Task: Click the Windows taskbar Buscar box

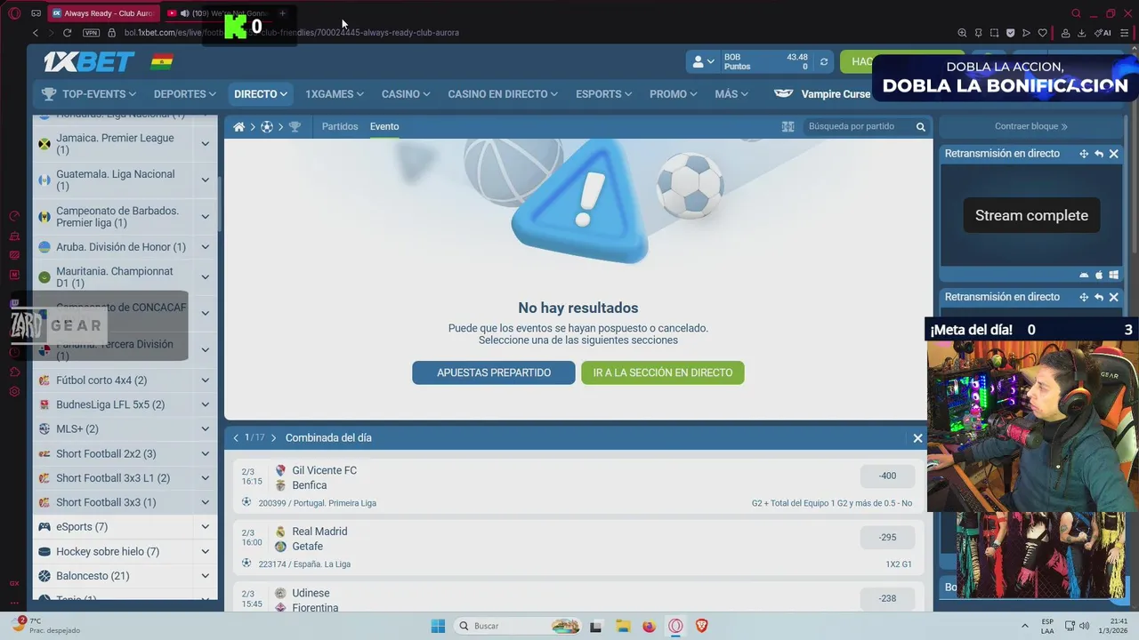Action: click(x=519, y=626)
